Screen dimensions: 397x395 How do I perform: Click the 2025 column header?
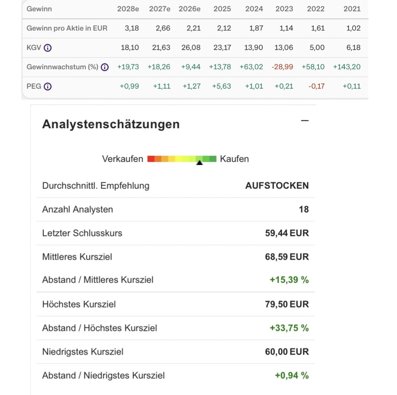tap(222, 9)
